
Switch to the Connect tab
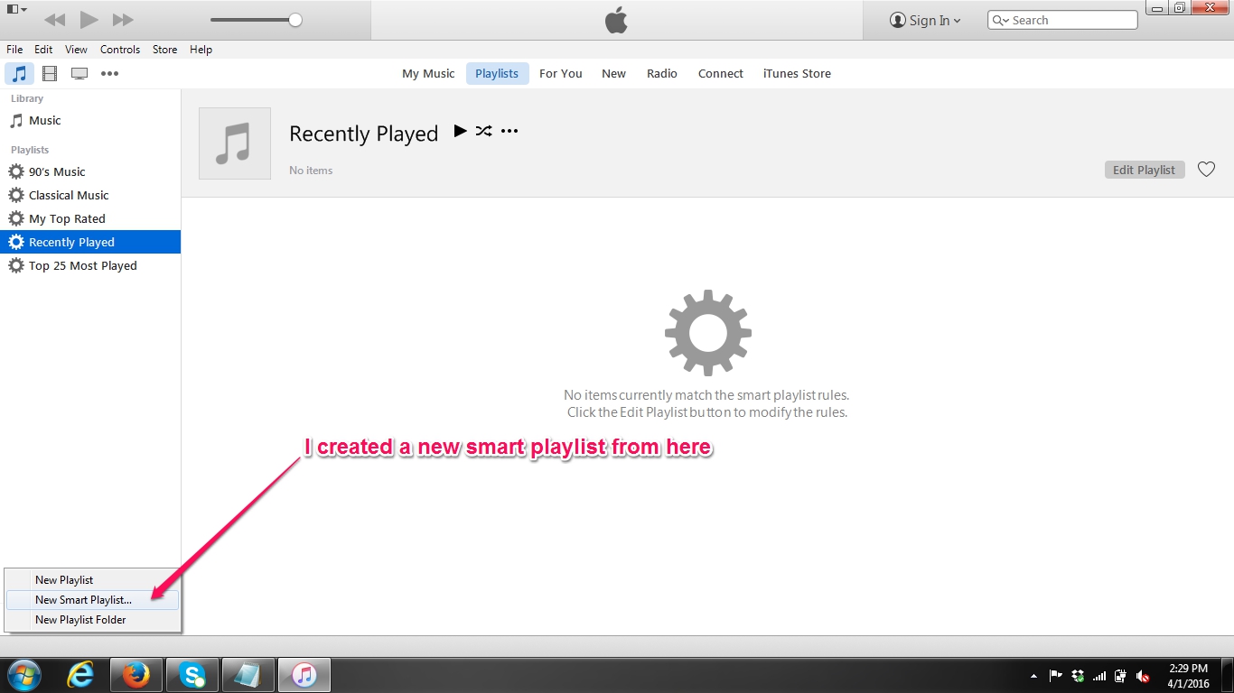[720, 73]
